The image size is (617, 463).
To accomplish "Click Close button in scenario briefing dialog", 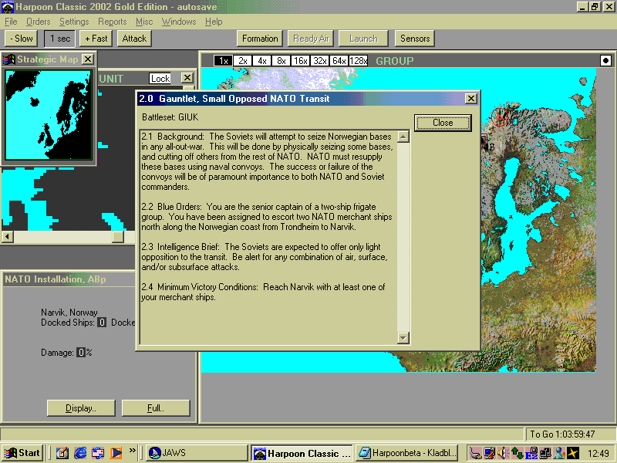I will (443, 123).
